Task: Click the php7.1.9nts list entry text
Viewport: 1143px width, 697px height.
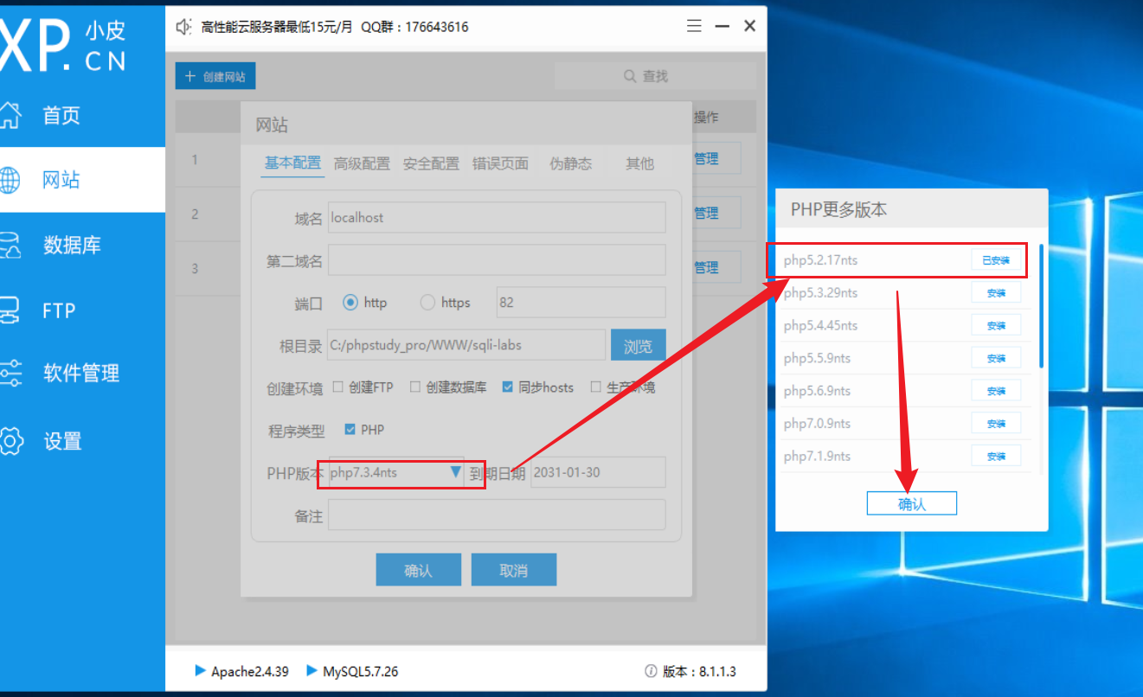Action: pyautogui.click(x=818, y=456)
